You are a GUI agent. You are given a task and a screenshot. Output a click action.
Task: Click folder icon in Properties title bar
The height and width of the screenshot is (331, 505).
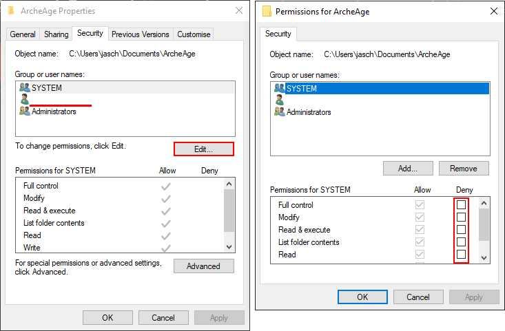[x=11, y=10]
